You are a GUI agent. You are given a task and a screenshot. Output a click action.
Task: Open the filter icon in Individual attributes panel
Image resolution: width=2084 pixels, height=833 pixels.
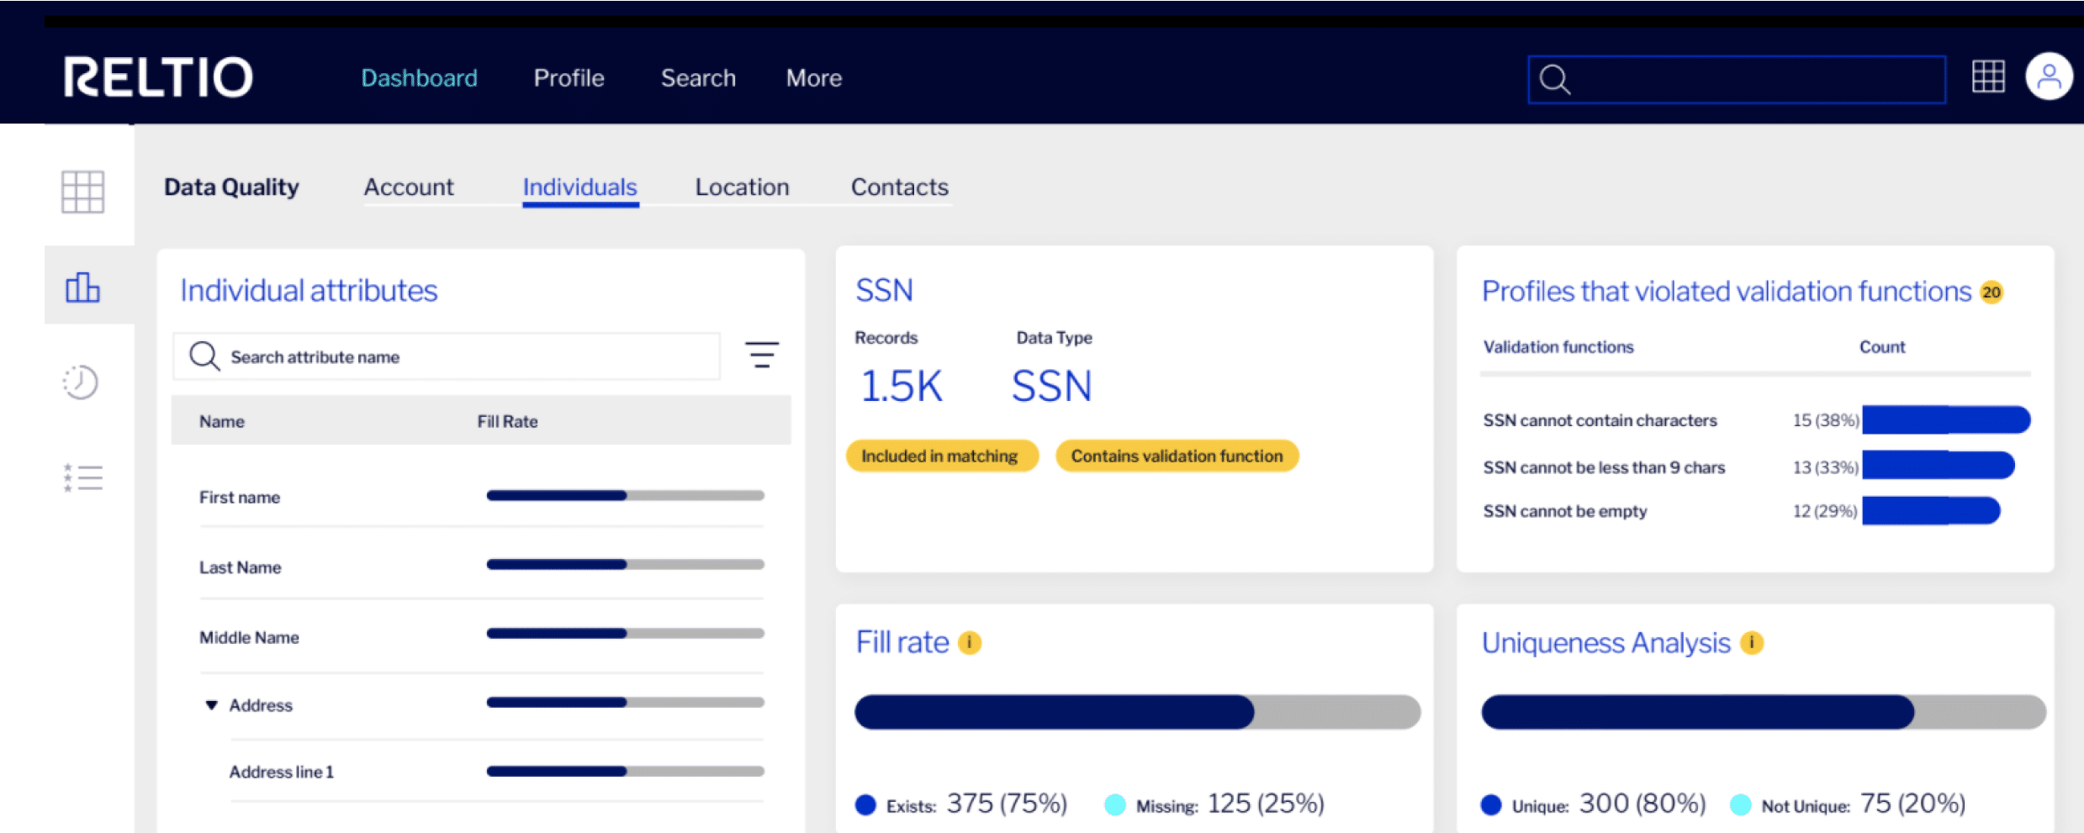click(x=762, y=356)
